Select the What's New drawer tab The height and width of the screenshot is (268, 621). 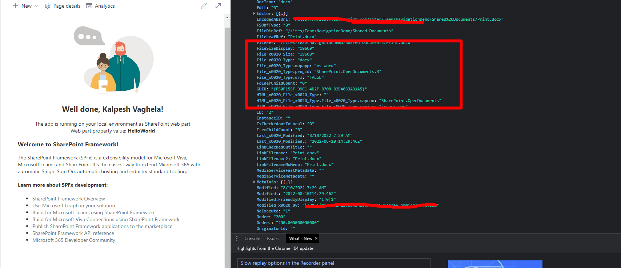tap(301, 239)
